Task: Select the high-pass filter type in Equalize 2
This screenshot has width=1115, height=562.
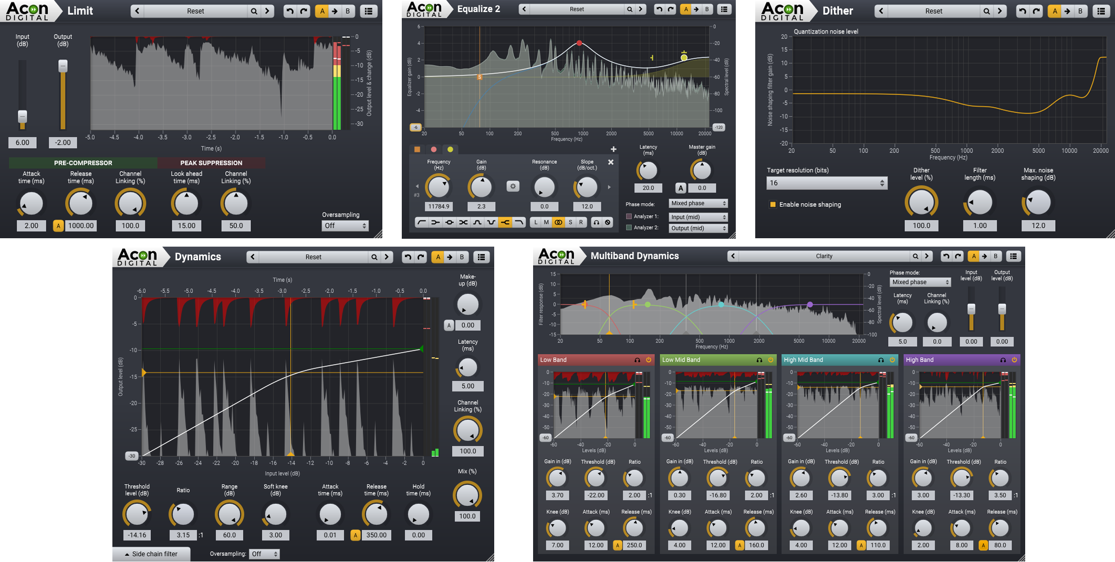Action: [x=423, y=222]
